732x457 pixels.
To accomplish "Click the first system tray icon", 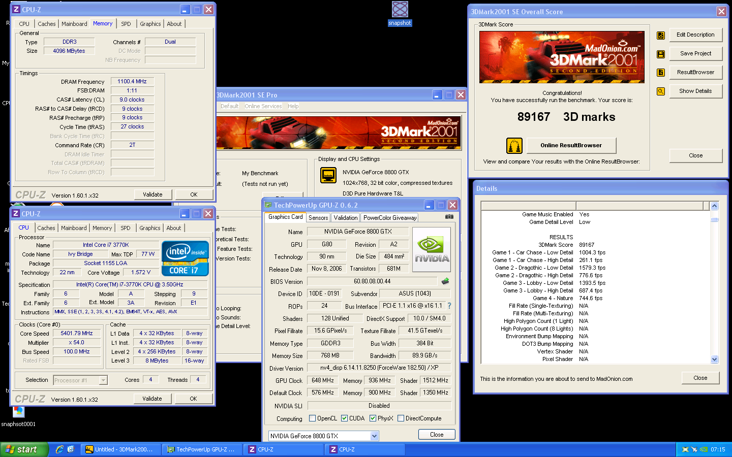I will (685, 449).
